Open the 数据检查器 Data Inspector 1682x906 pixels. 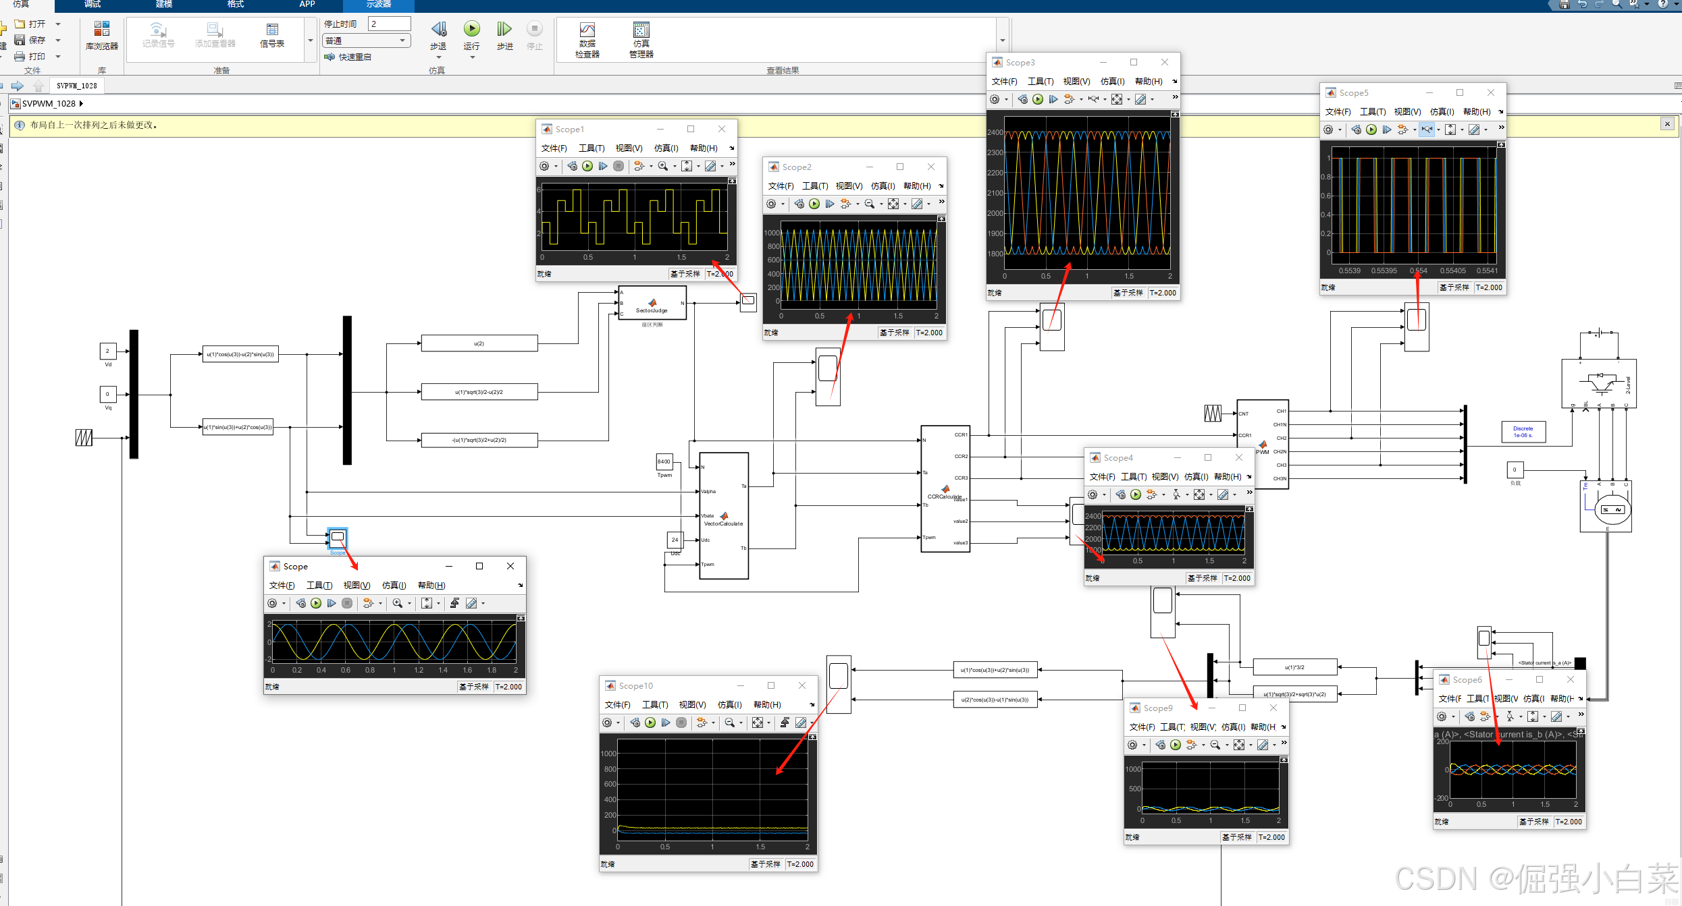coord(587,38)
